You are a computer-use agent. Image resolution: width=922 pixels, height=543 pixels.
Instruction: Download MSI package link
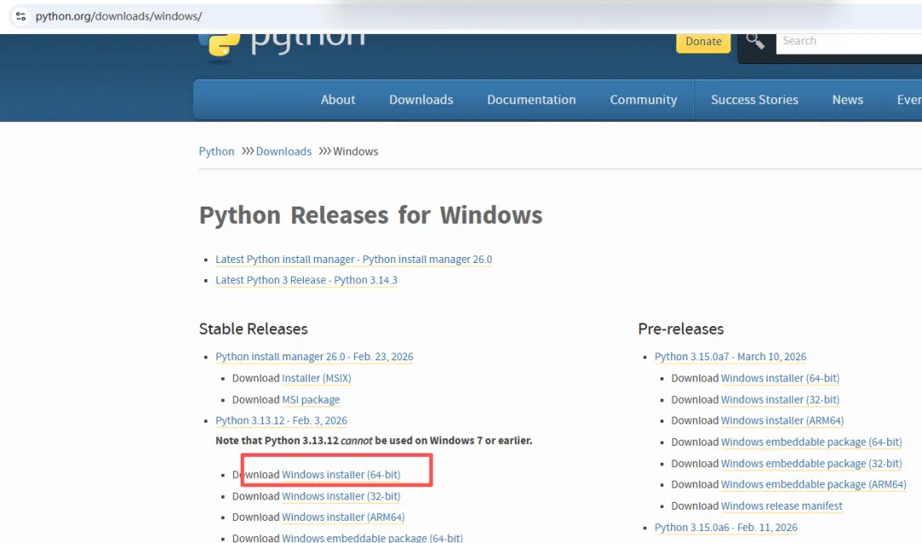[311, 400]
